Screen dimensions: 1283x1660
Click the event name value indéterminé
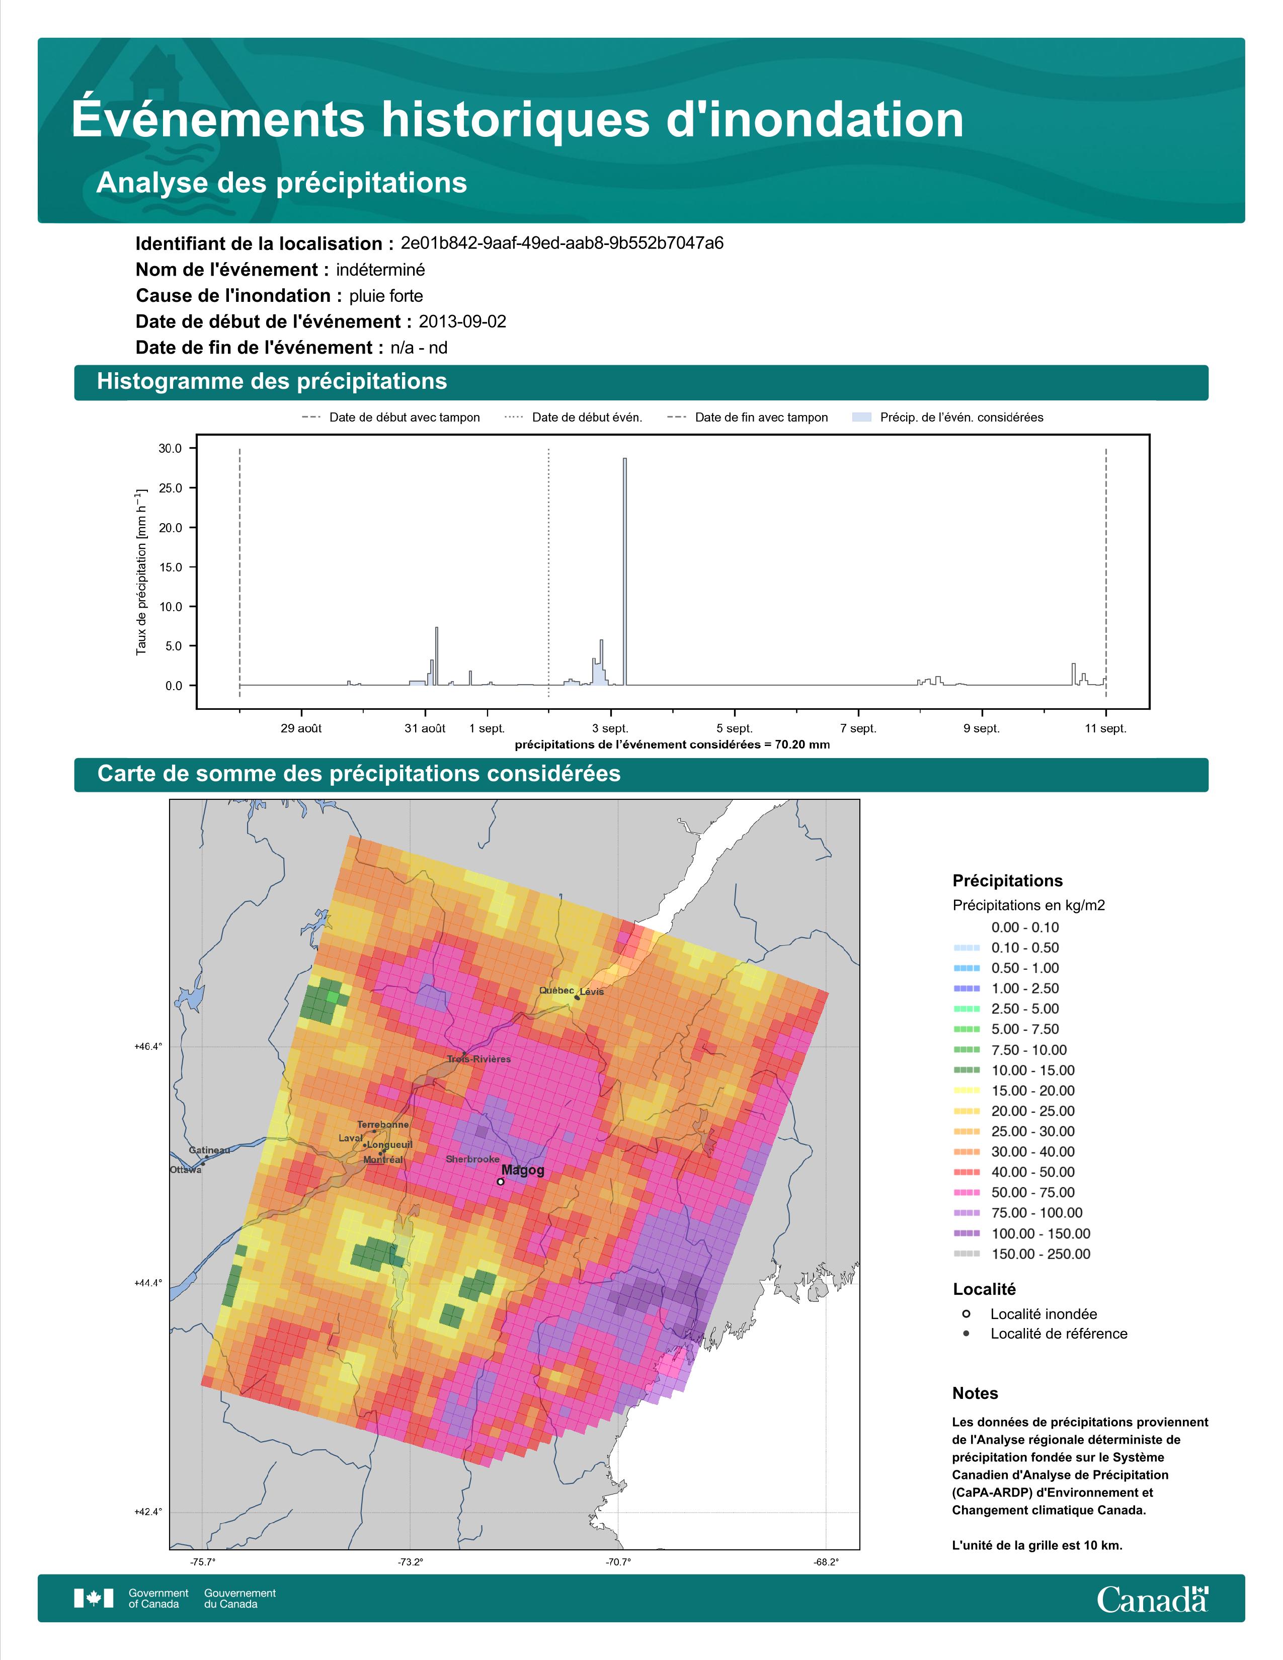click(x=380, y=270)
